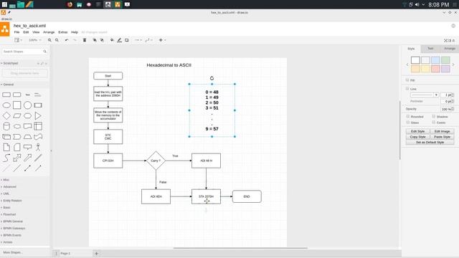
Task: Pick the light green style swatch
Action: 445,60
